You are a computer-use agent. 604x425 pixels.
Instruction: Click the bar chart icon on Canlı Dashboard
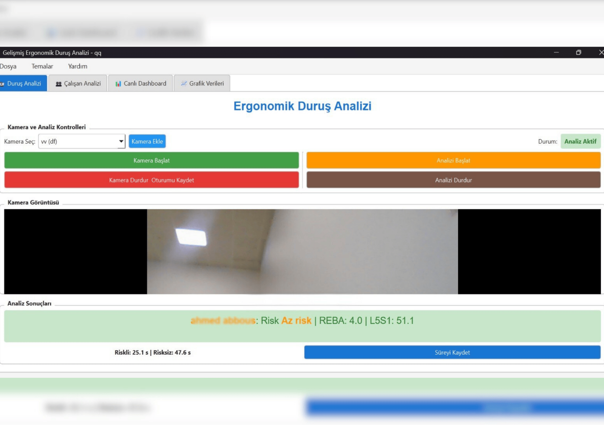tap(118, 84)
